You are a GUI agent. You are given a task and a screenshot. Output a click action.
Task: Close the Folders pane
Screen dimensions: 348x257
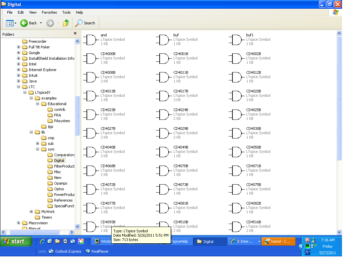(75, 33)
